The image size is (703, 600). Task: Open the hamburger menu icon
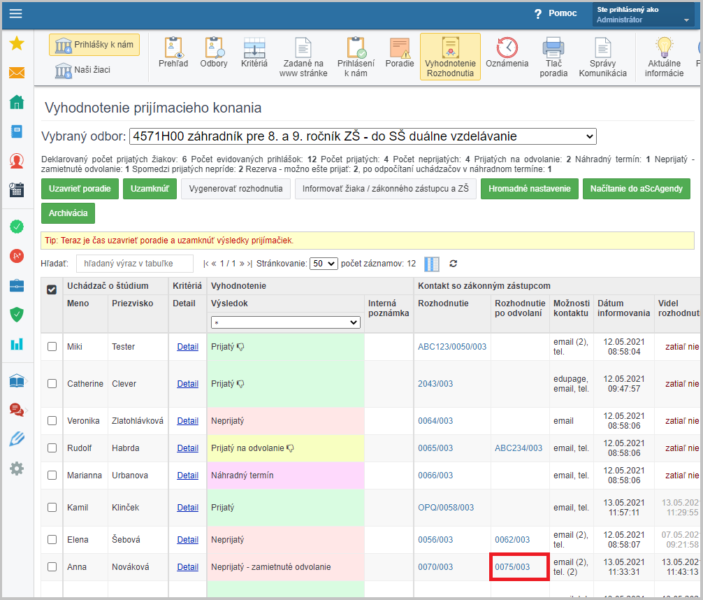coord(15,14)
